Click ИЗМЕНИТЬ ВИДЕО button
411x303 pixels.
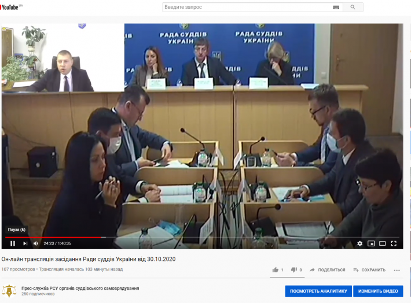378,291
